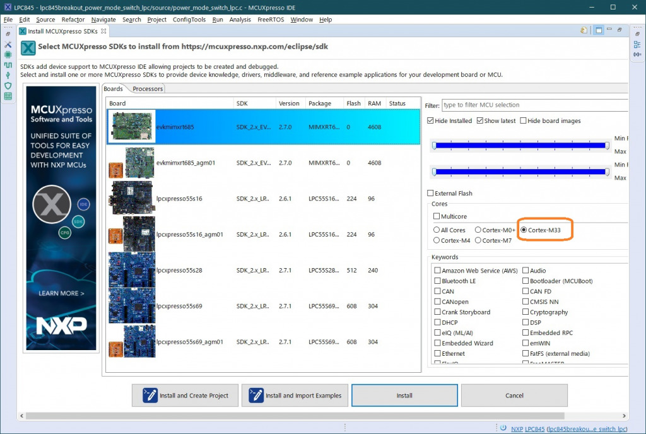Click the outline view icon on right sidebar
Screen dimensions: 646x434
(x=637, y=45)
